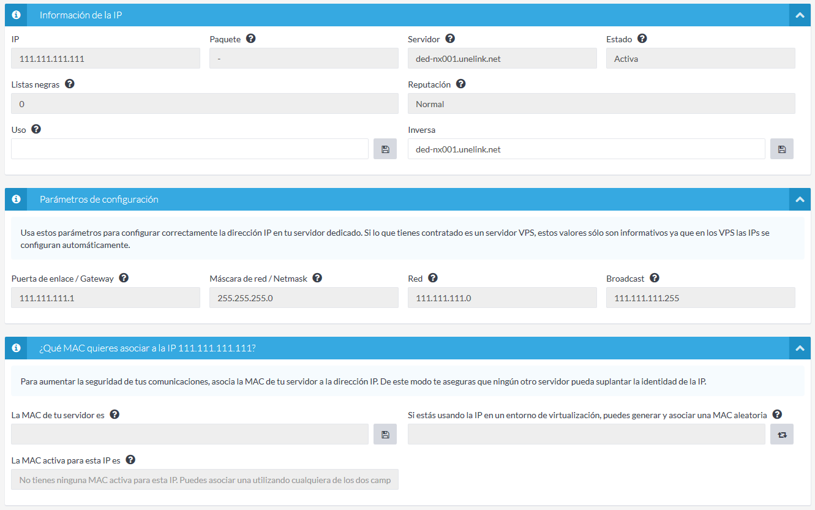Collapse the MAC association panel

click(x=800, y=348)
